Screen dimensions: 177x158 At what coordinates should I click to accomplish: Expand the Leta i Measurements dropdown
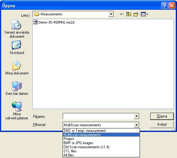coord(111,14)
